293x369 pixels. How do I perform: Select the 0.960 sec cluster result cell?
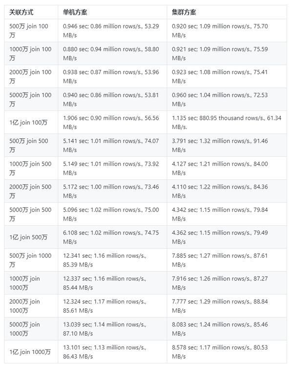click(x=220, y=99)
